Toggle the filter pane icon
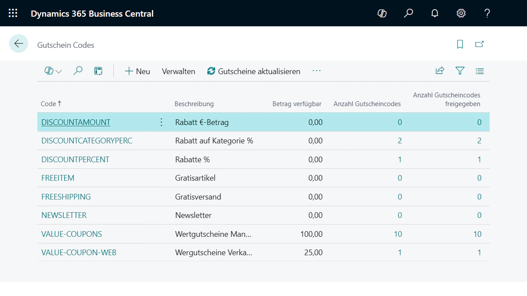 460,71
